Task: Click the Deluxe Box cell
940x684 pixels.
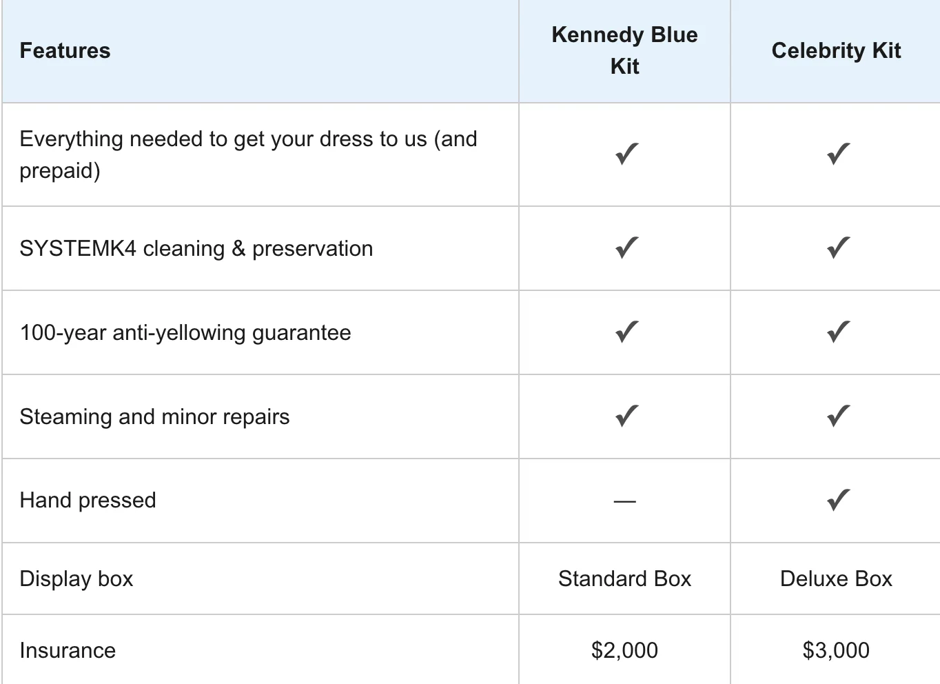Action: (x=836, y=579)
